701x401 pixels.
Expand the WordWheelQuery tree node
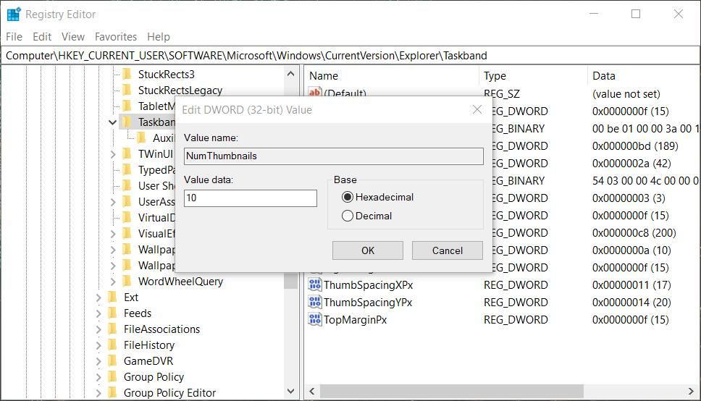tap(113, 281)
